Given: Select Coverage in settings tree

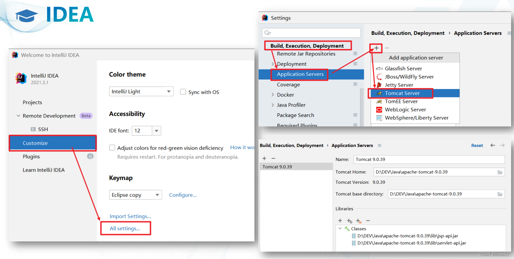Looking at the screenshot, I should (x=288, y=85).
